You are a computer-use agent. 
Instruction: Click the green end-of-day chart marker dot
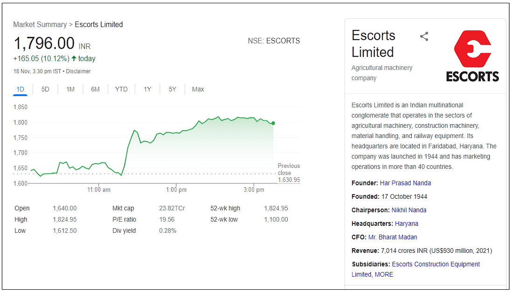pyautogui.click(x=273, y=123)
